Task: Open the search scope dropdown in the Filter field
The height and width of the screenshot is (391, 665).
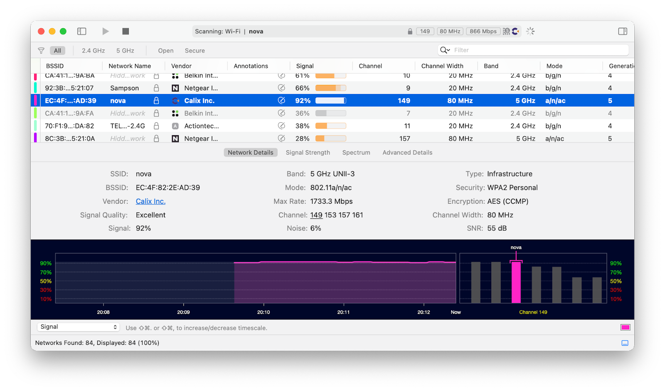Action: pos(445,49)
